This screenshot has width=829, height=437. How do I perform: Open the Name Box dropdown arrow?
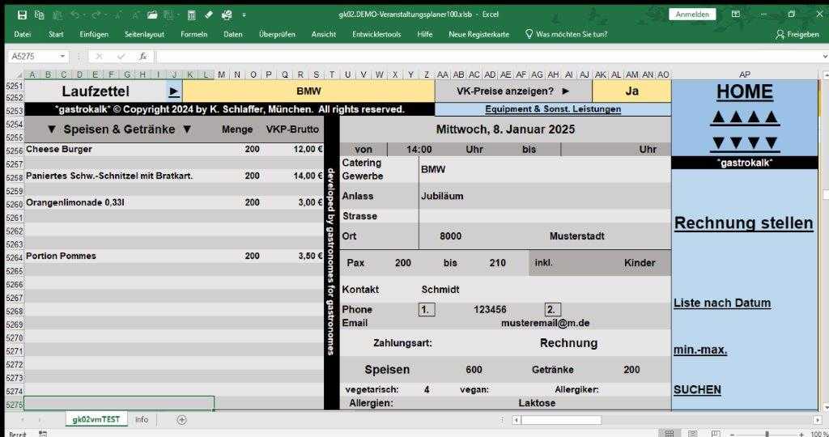tap(62, 57)
